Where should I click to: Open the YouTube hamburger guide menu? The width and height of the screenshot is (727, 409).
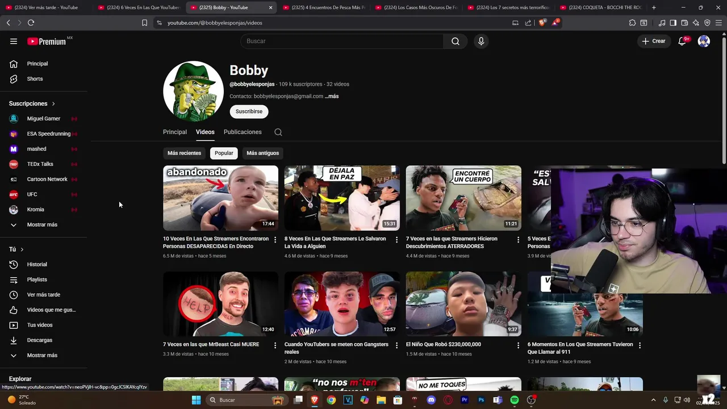pyautogui.click(x=14, y=41)
